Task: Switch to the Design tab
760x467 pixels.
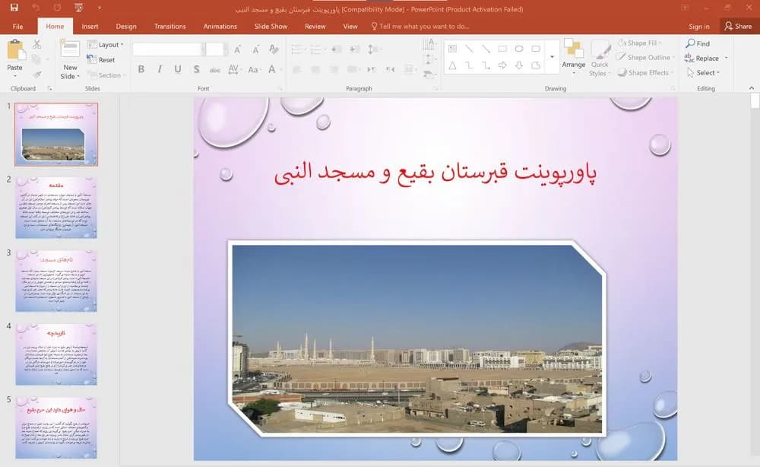Action: tap(126, 27)
